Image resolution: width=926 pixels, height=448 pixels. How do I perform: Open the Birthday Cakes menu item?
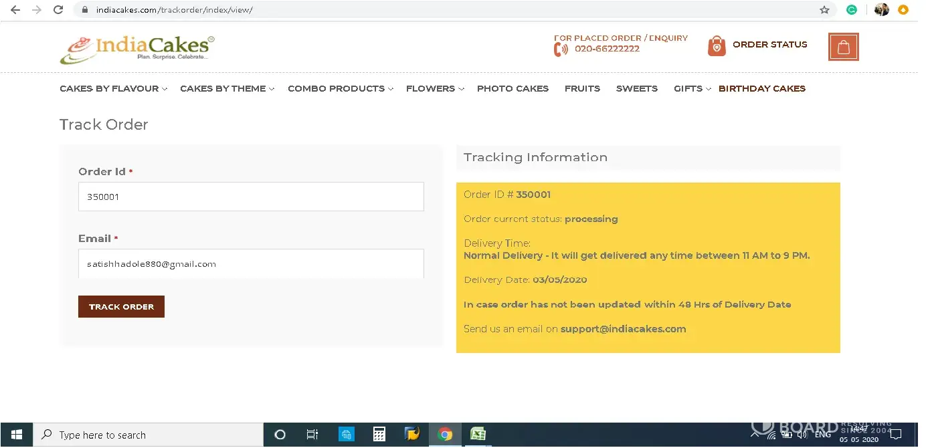click(x=761, y=89)
